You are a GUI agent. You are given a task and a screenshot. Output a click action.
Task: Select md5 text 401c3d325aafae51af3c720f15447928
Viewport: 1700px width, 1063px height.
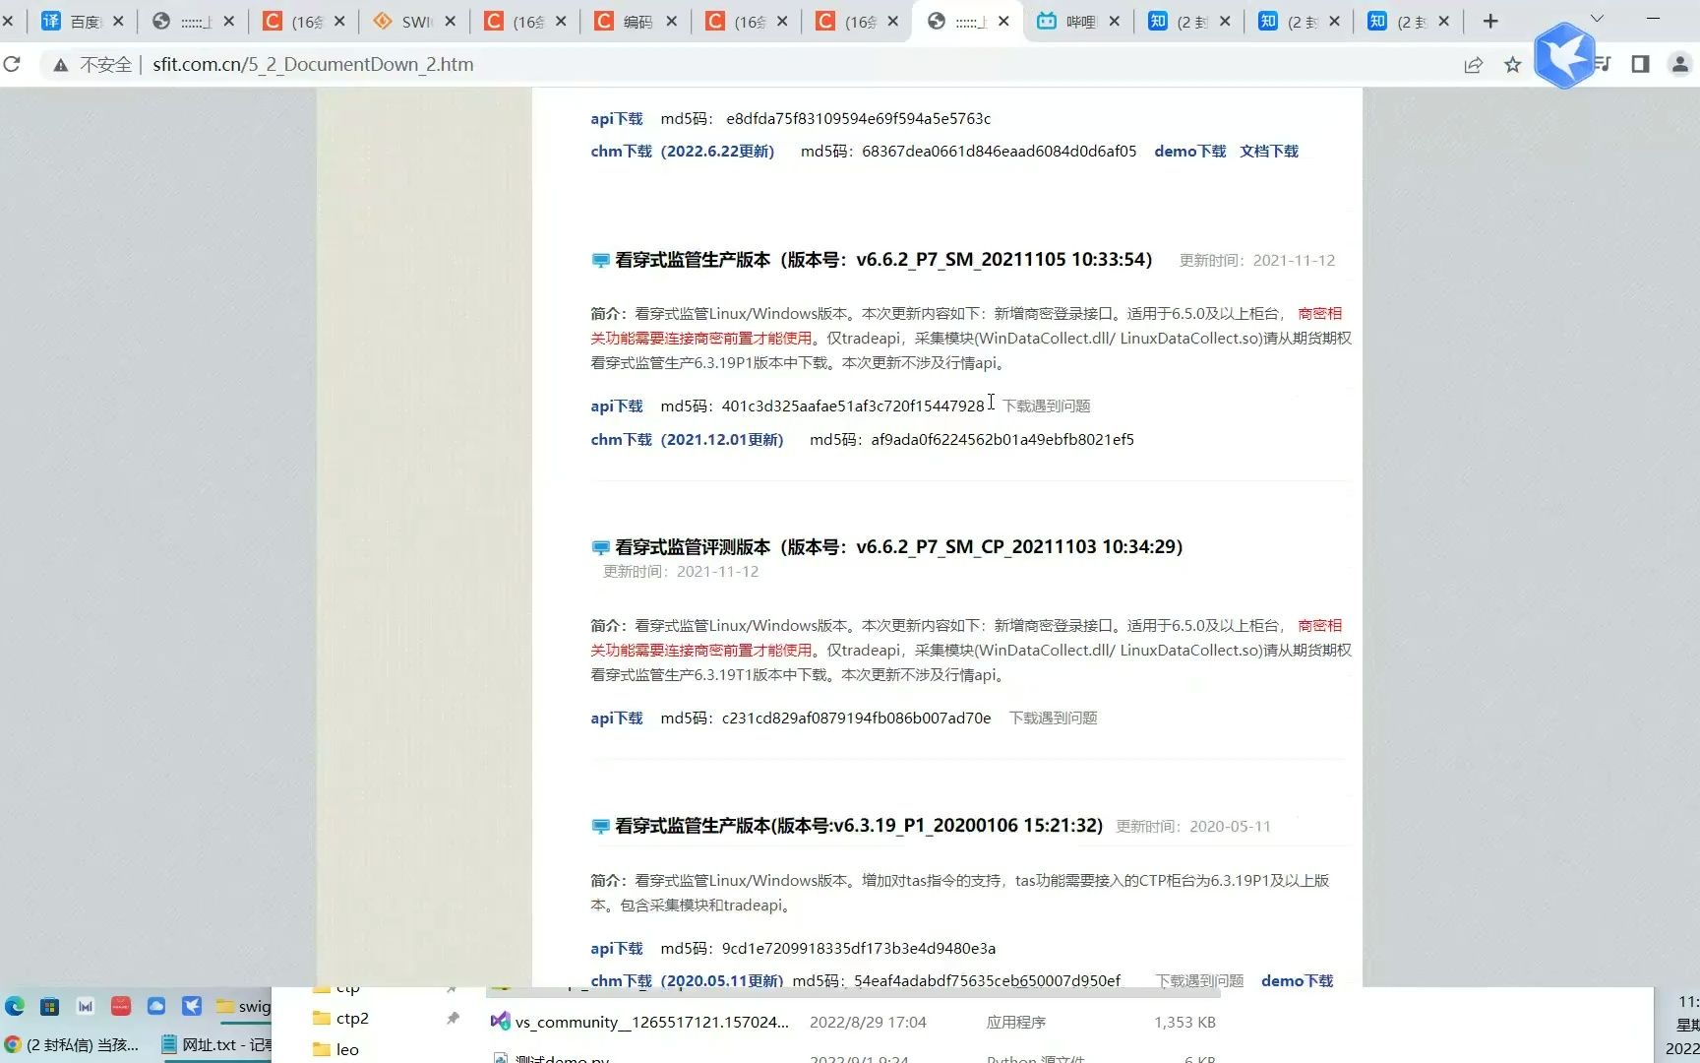pos(853,406)
